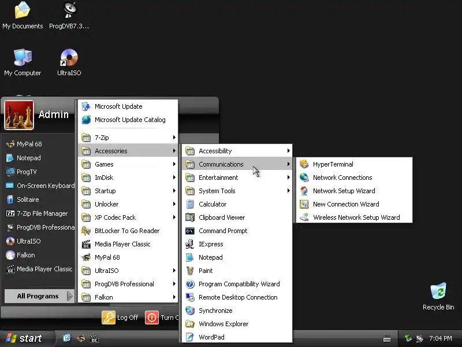Open the UltraISO desktop shortcut
The image size is (462, 347).
click(x=69, y=62)
